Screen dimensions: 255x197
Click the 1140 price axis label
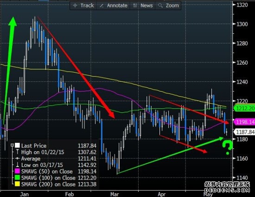[242, 178]
